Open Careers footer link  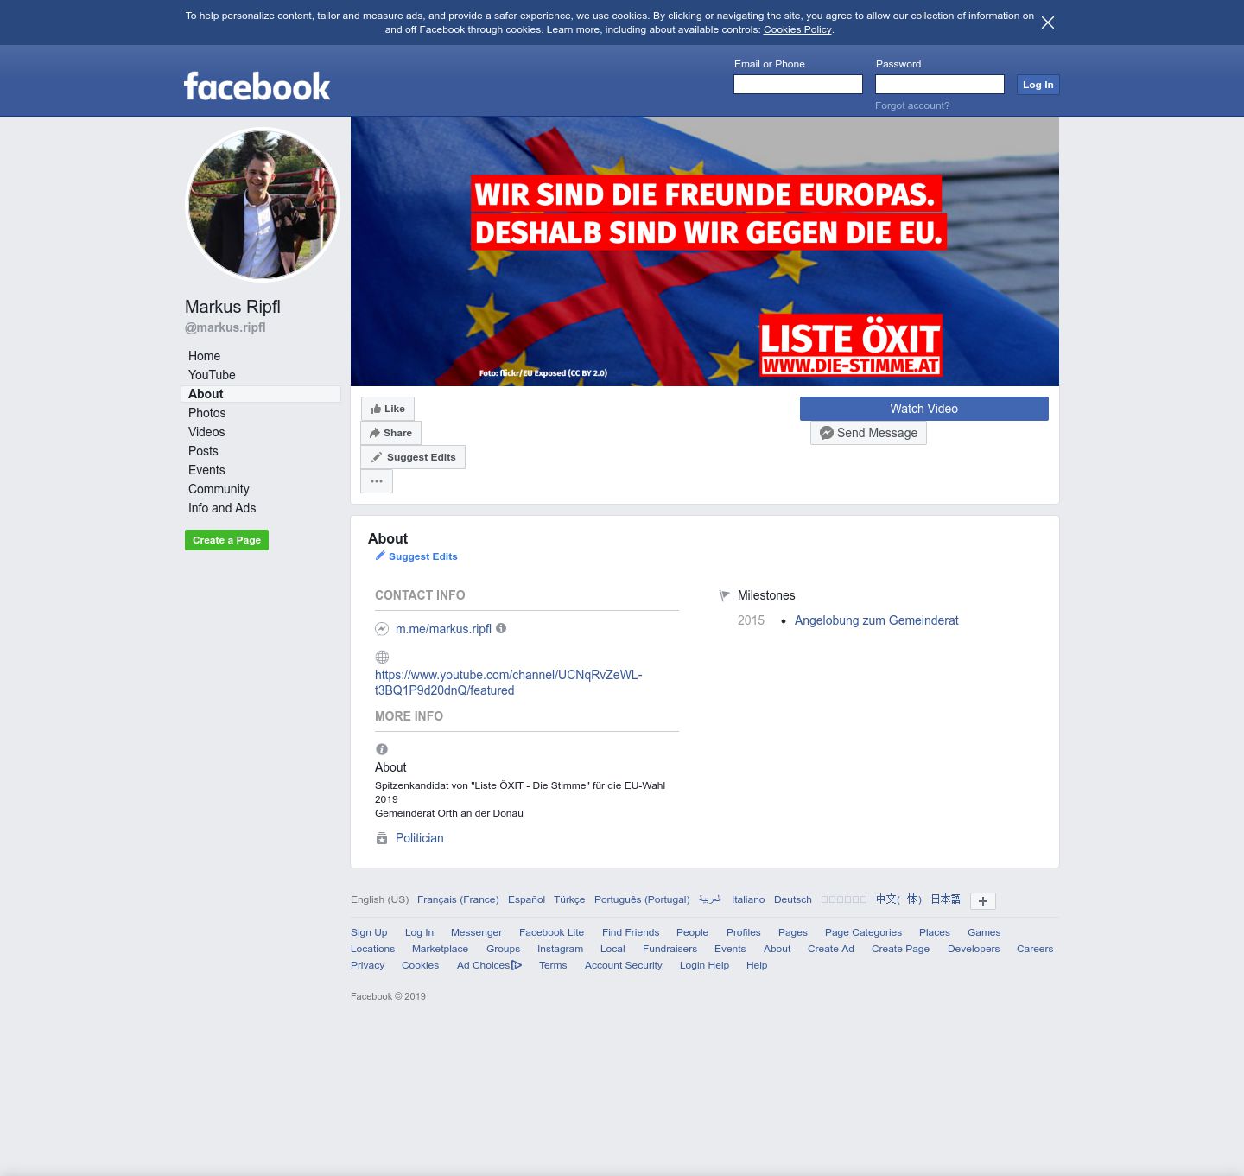(1035, 949)
